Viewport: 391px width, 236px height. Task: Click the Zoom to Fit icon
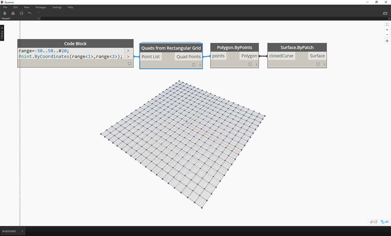(x=387, y=25)
